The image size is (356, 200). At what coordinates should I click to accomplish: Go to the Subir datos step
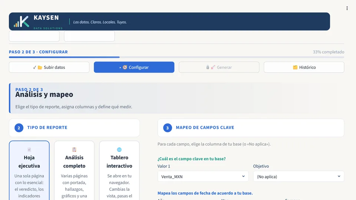[49, 67]
